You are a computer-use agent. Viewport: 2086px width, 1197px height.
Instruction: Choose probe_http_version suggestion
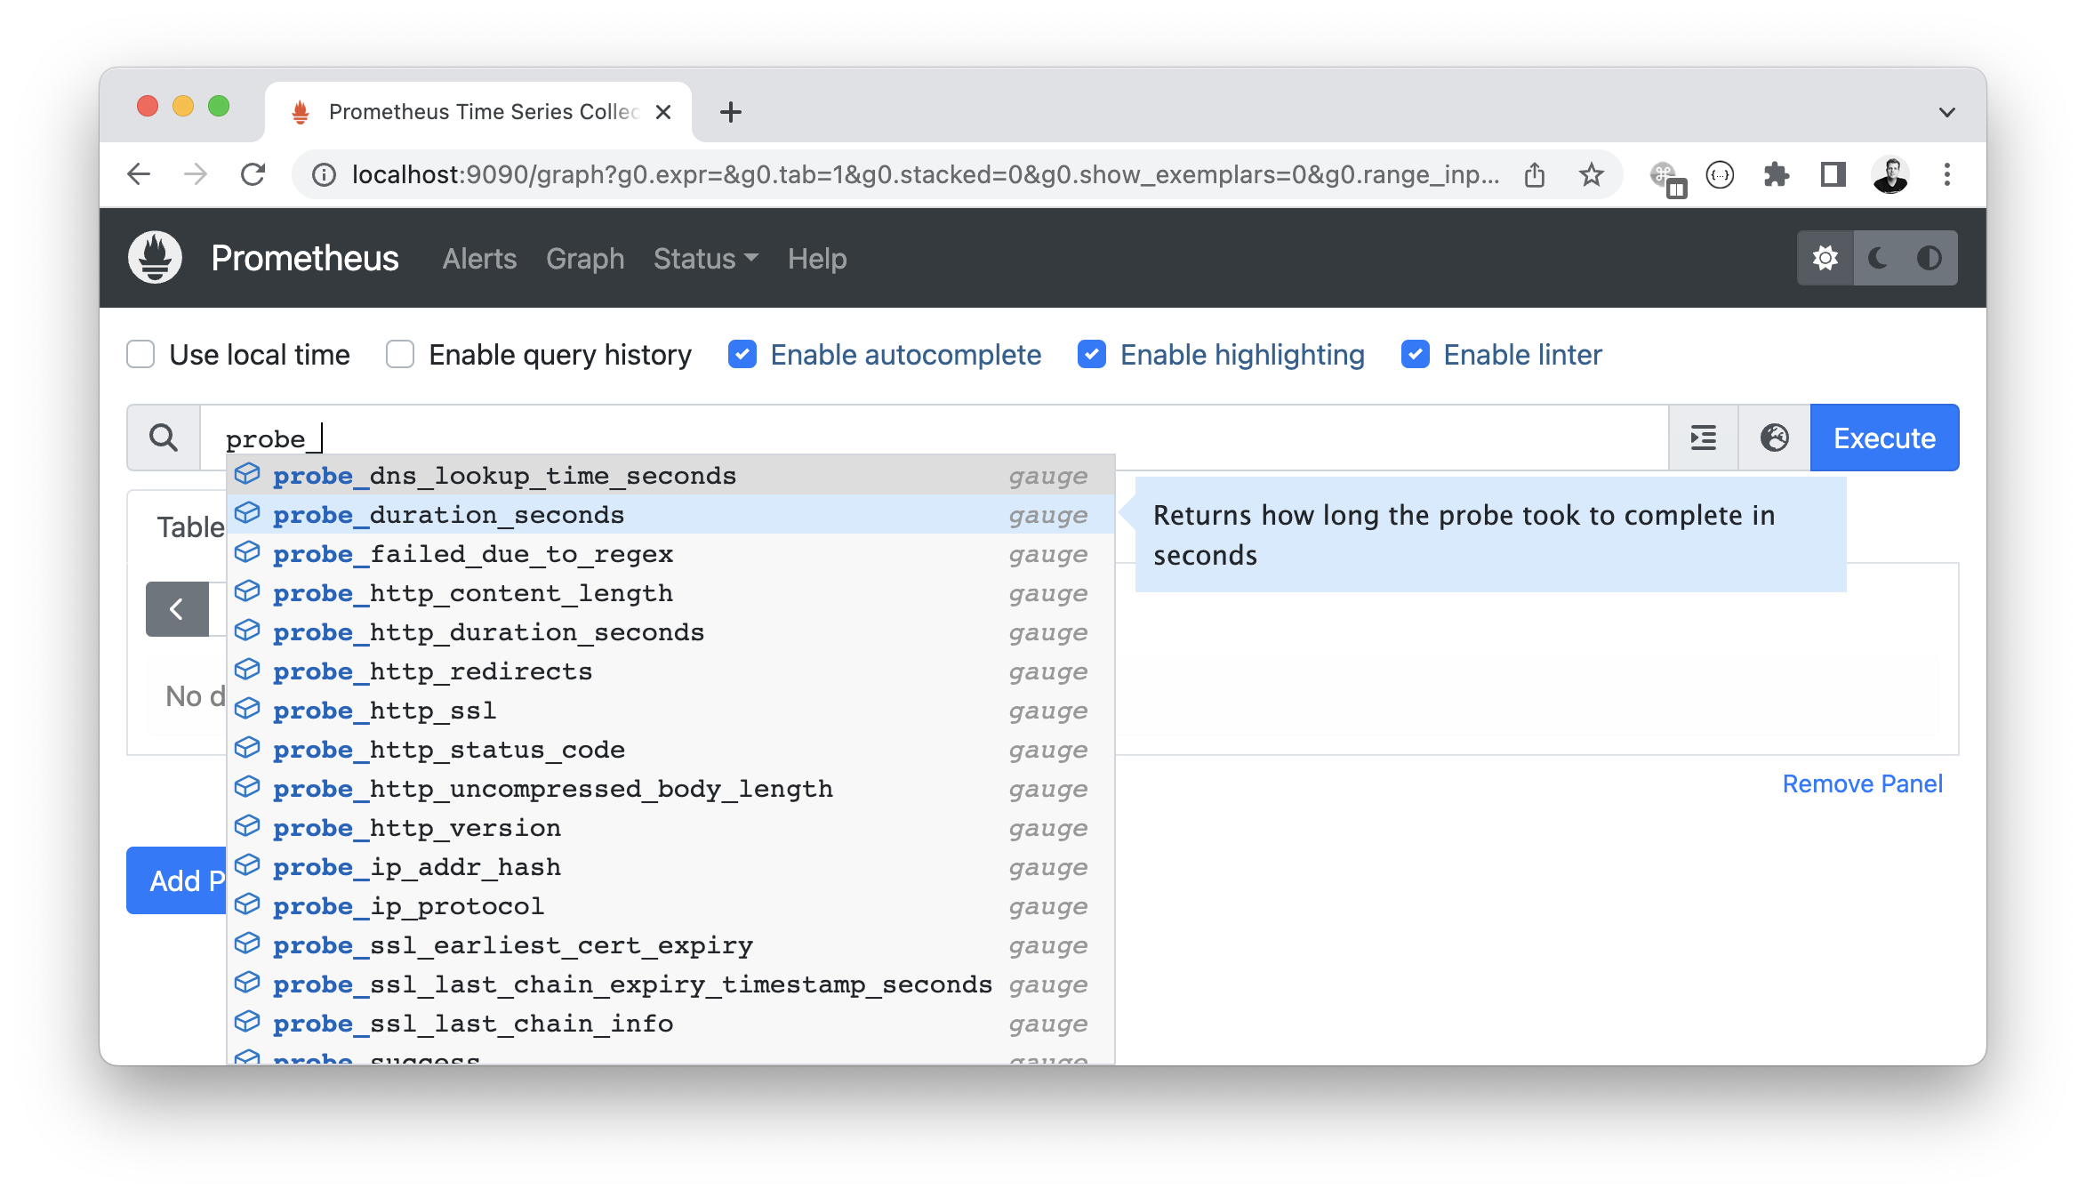tap(671, 828)
